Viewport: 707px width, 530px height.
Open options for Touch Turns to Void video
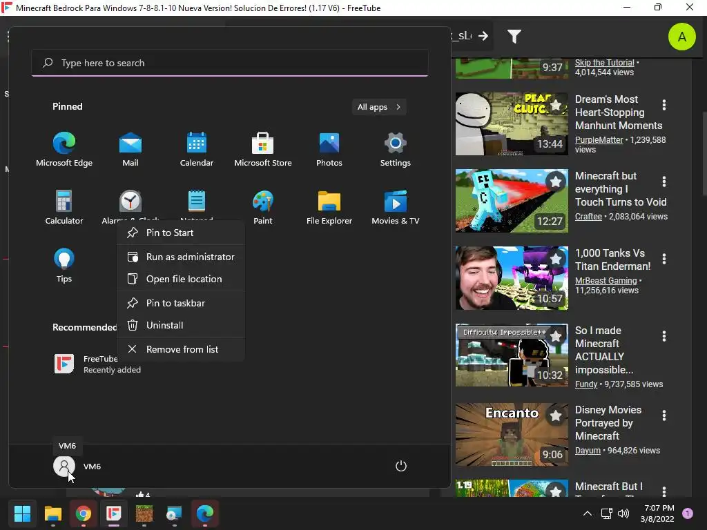664,181
